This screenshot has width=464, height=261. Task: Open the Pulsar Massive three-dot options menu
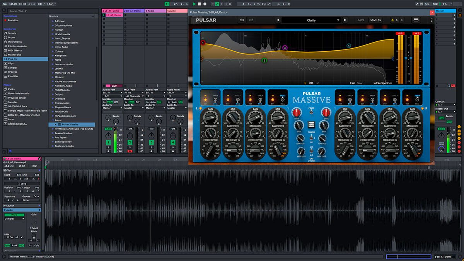[x=431, y=20]
